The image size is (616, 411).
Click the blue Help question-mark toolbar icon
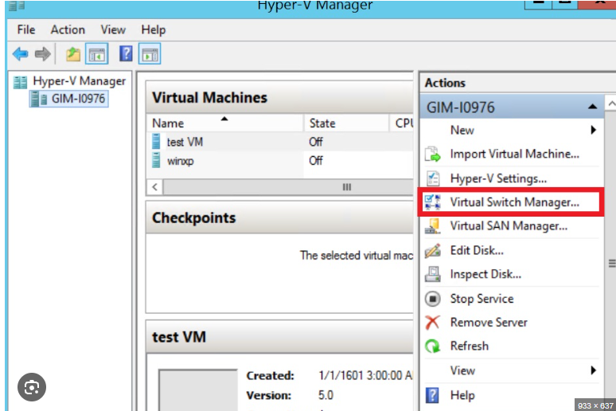[126, 53]
